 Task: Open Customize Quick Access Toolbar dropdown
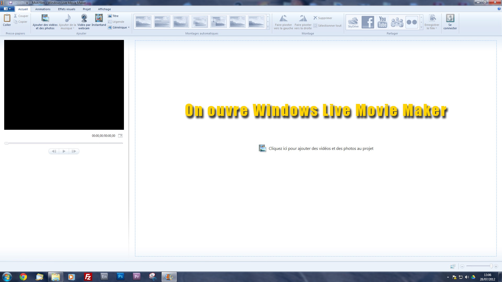(x=27, y=3)
